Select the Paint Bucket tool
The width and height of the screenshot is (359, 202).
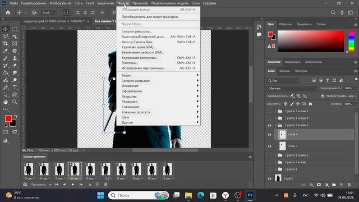click(5, 73)
